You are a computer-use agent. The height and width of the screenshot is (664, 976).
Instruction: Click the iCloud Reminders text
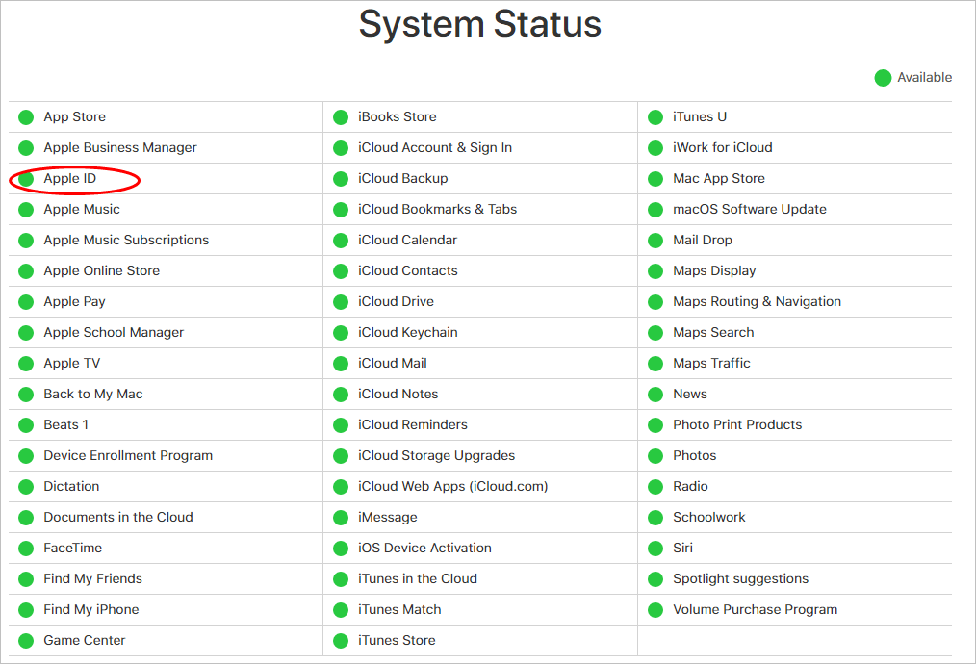point(412,424)
